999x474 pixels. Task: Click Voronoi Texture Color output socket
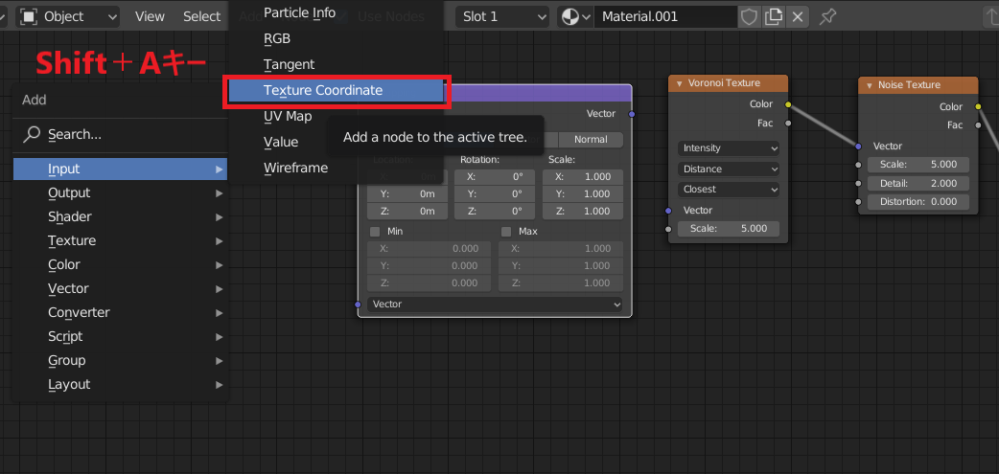(788, 103)
